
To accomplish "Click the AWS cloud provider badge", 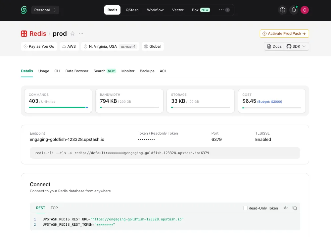I will [69, 46].
